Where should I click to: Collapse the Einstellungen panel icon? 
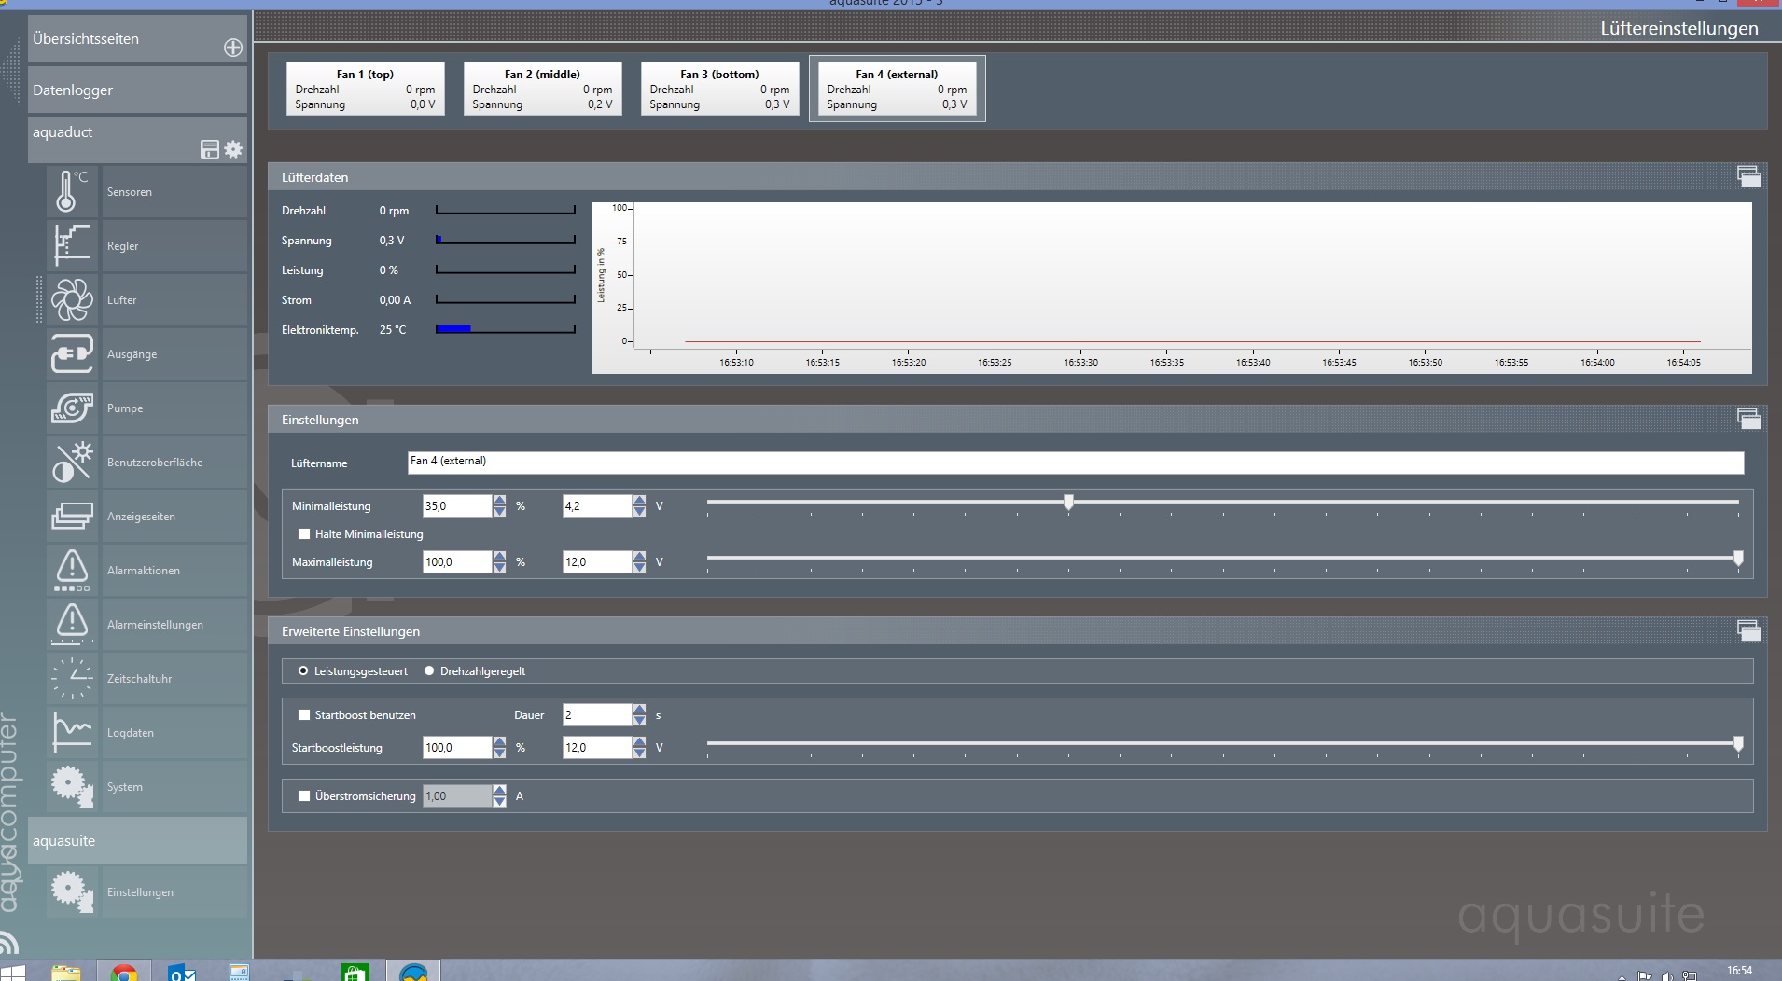click(x=1749, y=419)
